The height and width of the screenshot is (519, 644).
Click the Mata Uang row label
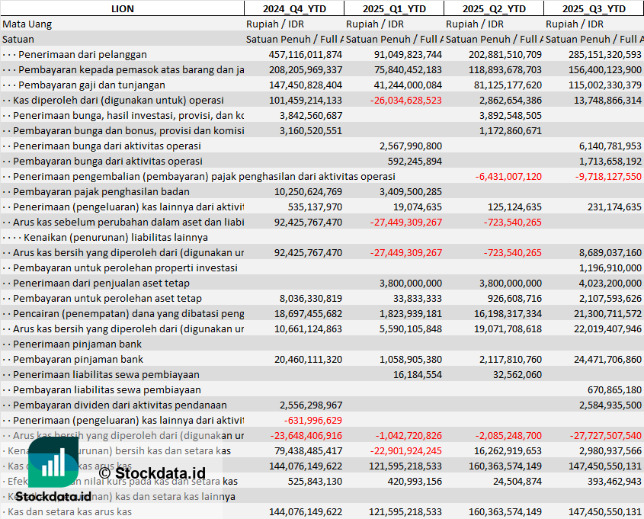27,24
